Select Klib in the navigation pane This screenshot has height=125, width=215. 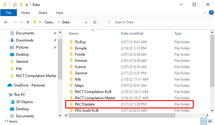[x=19, y=69]
